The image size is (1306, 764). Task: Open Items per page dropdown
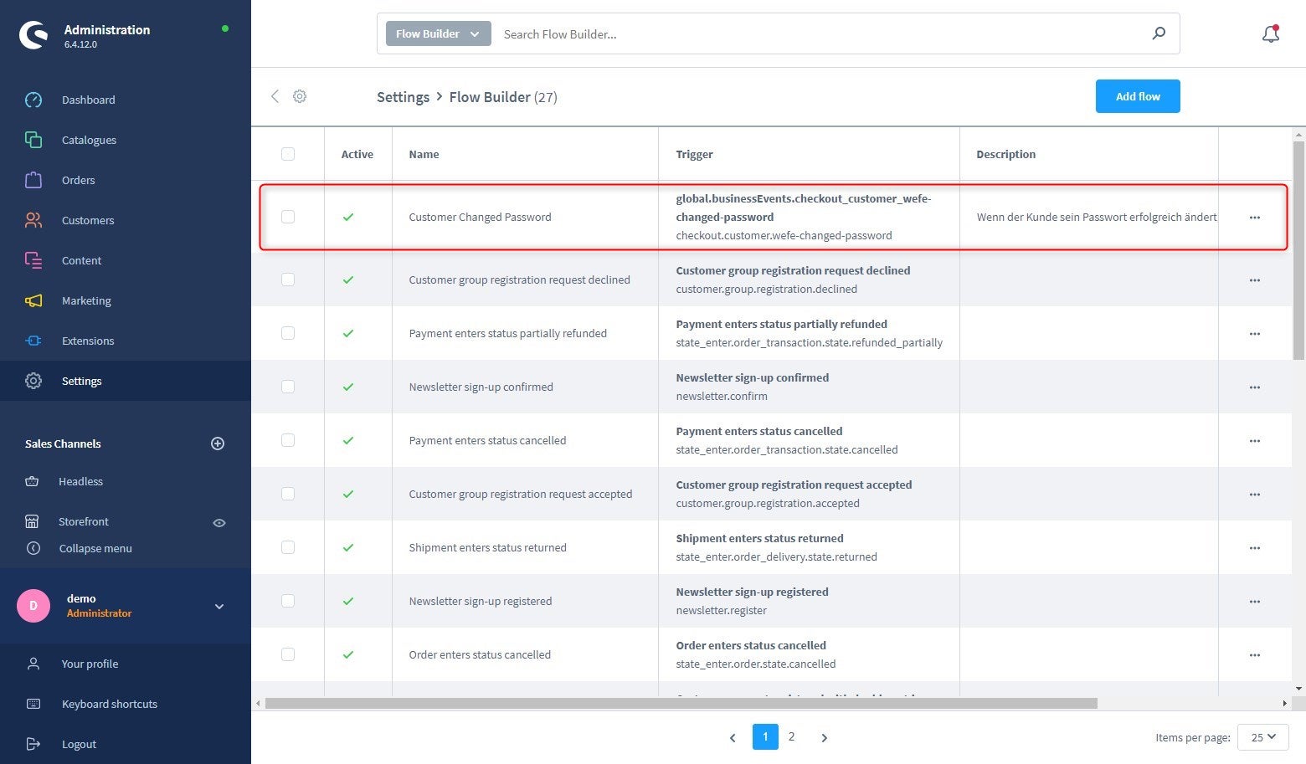(x=1263, y=737)
